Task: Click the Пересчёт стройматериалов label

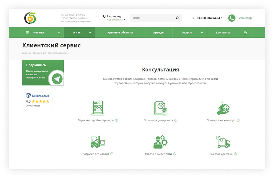Action: (x=96, y=120)
